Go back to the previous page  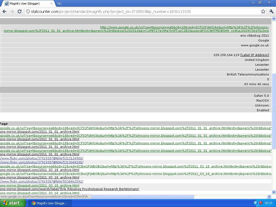[5, 12]
